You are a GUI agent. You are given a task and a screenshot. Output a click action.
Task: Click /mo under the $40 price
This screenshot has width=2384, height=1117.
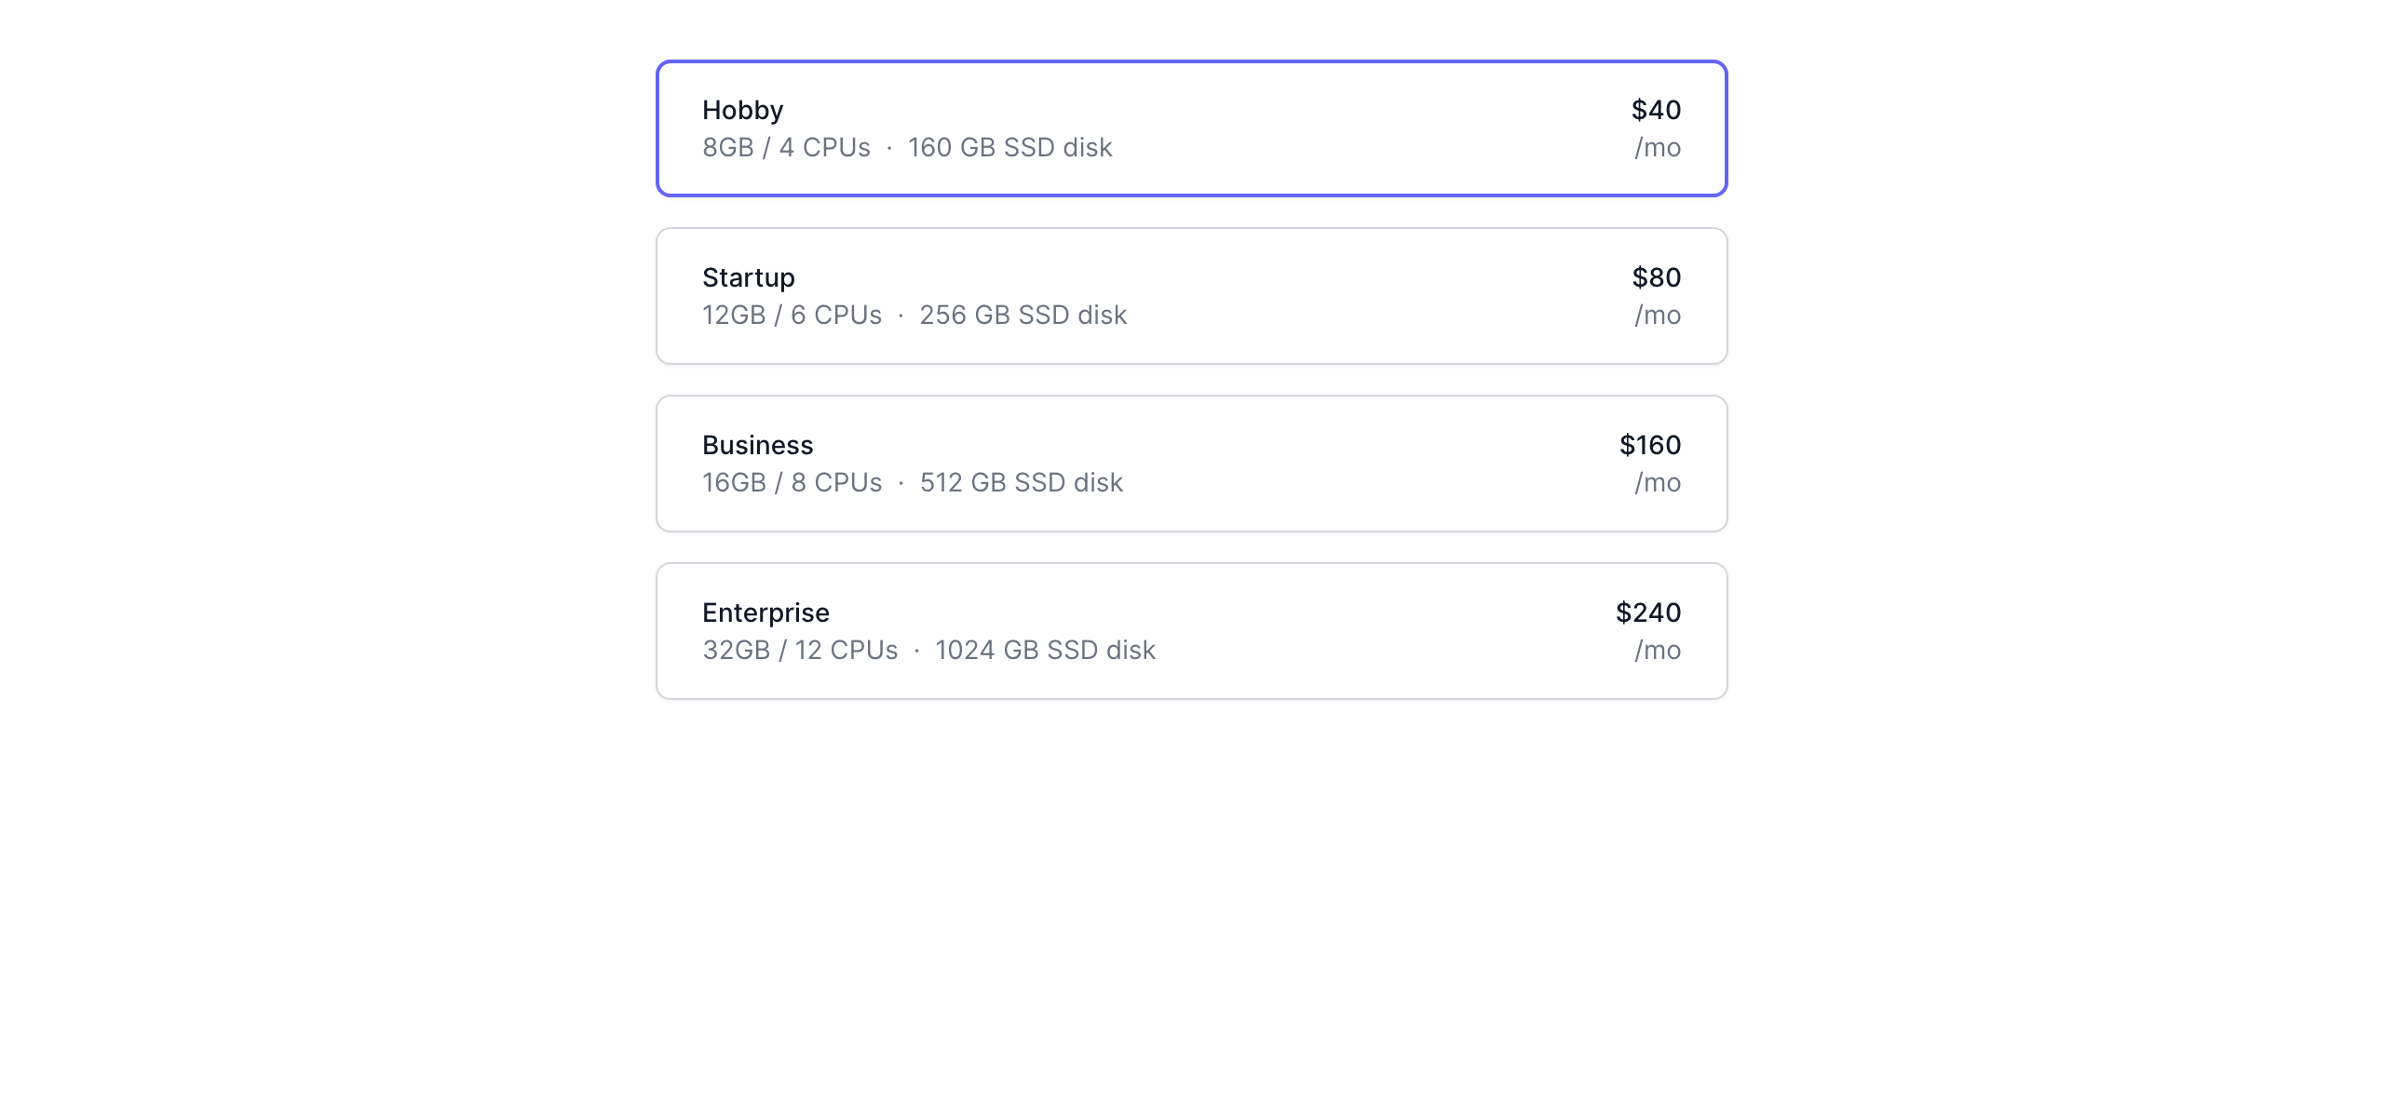coord(1658,147)
